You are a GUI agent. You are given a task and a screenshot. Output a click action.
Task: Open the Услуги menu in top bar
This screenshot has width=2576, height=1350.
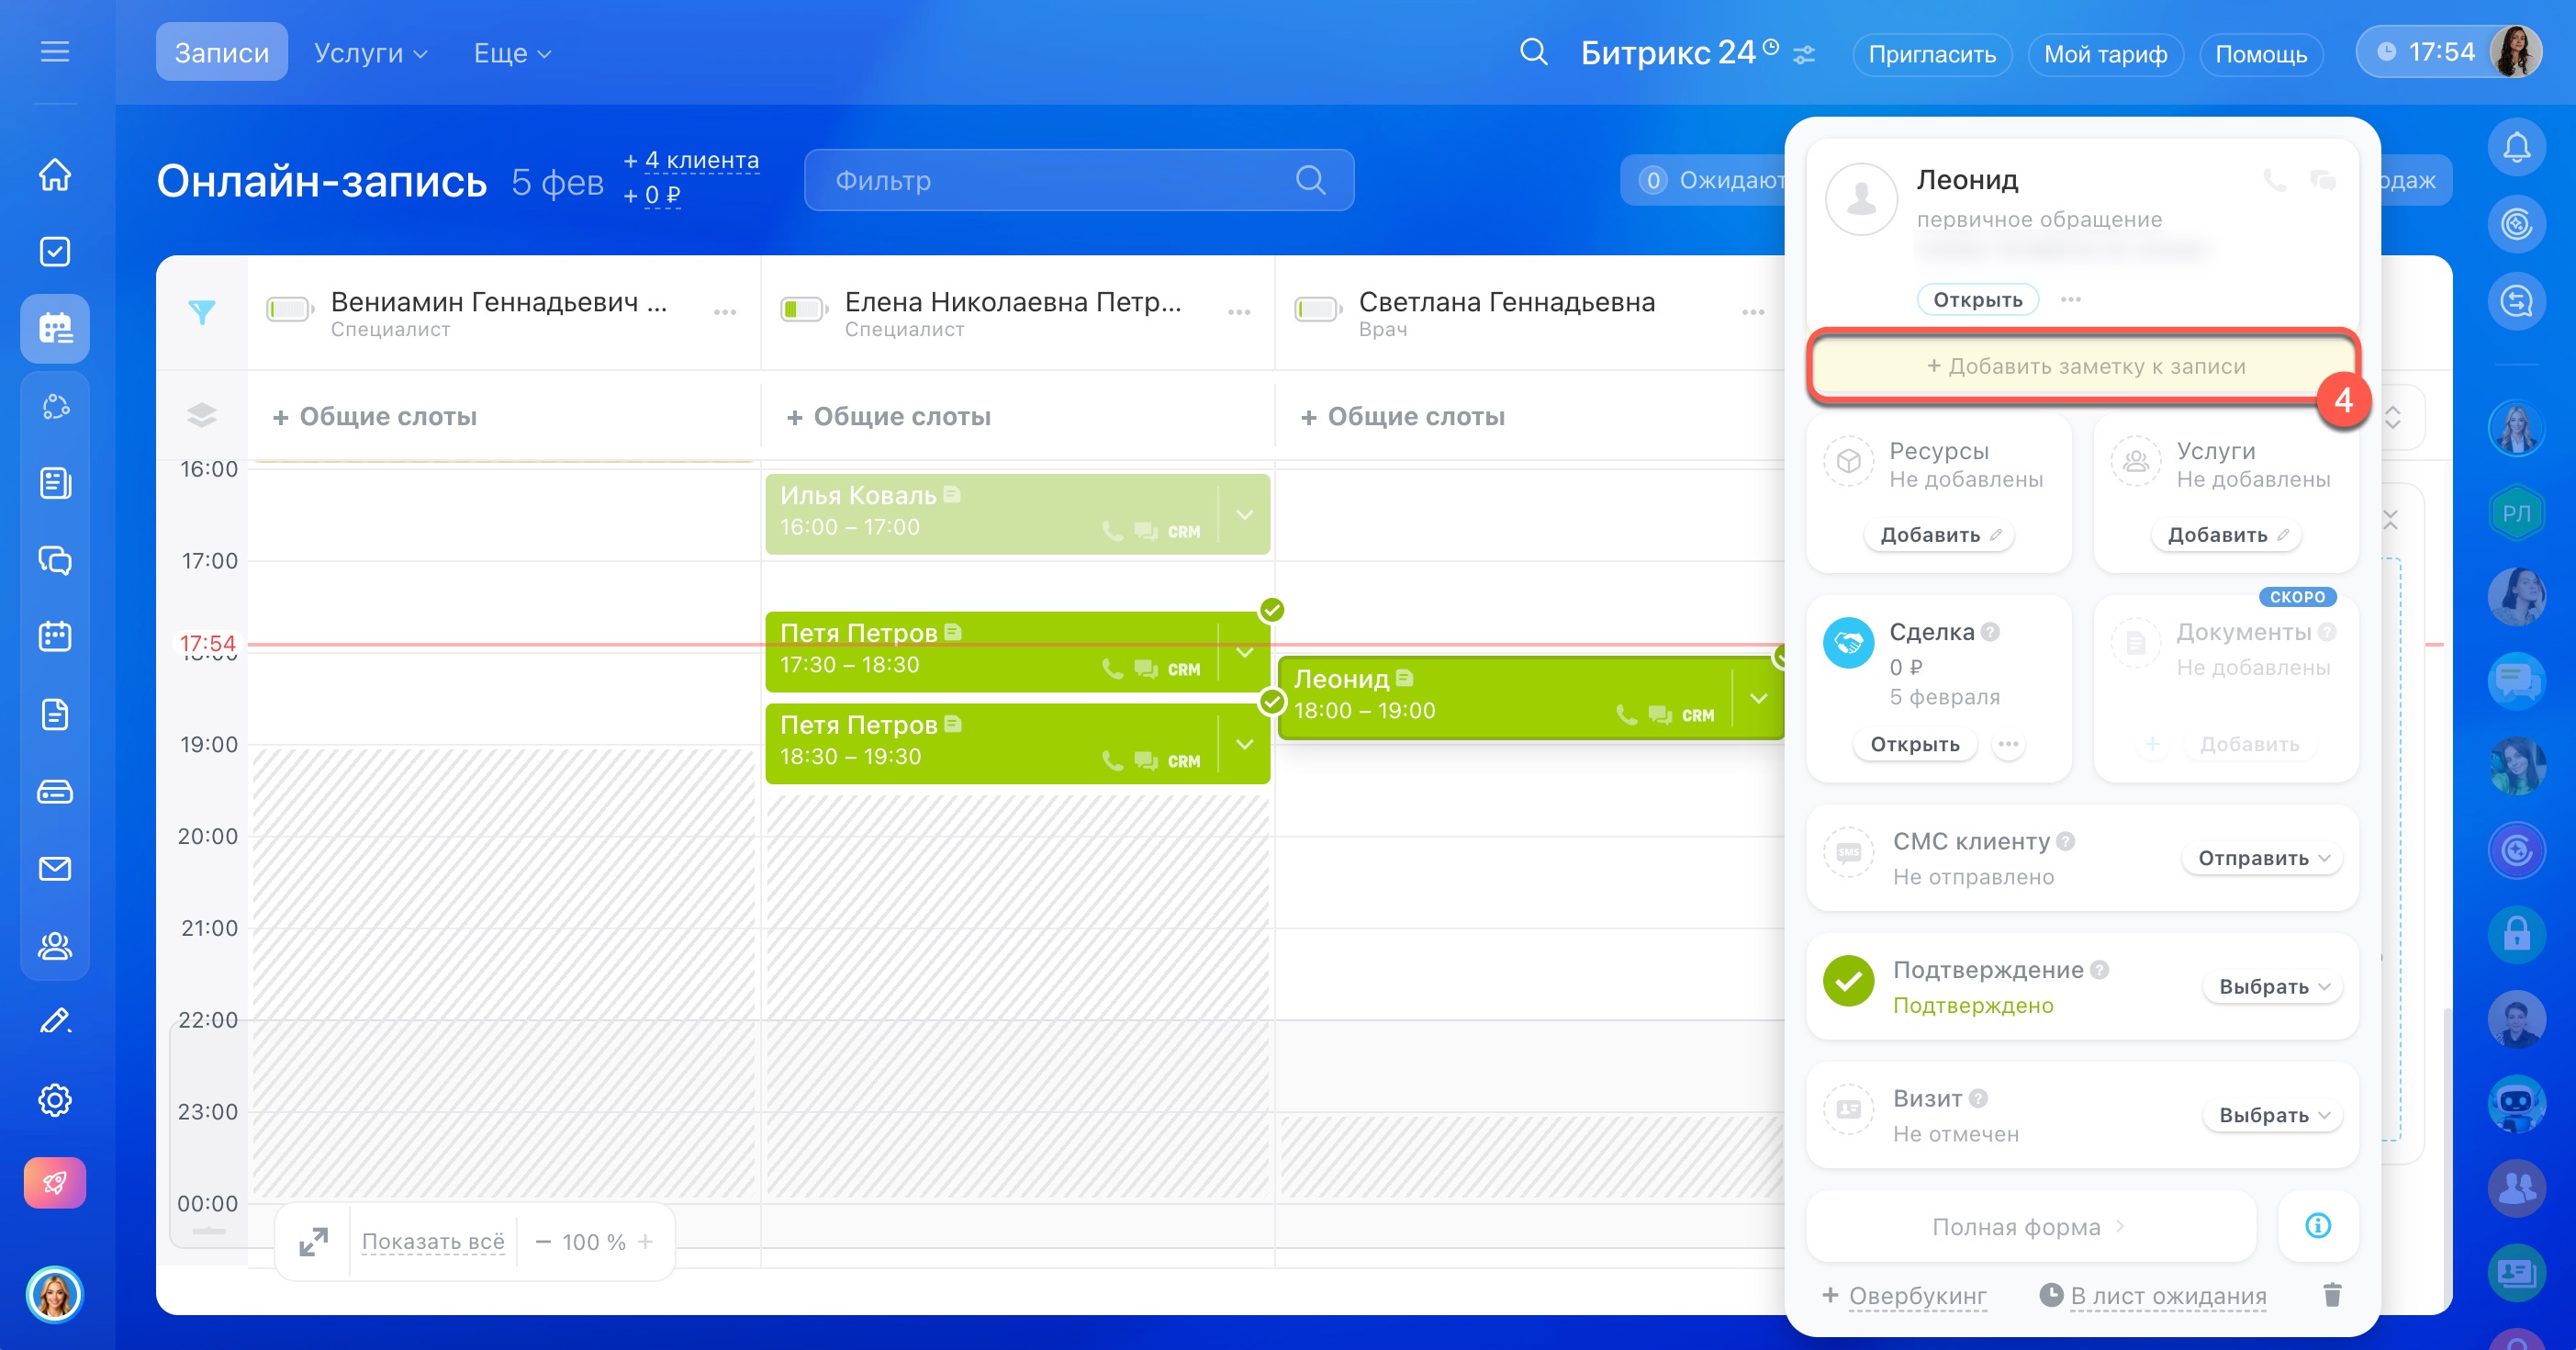point(370,53)
